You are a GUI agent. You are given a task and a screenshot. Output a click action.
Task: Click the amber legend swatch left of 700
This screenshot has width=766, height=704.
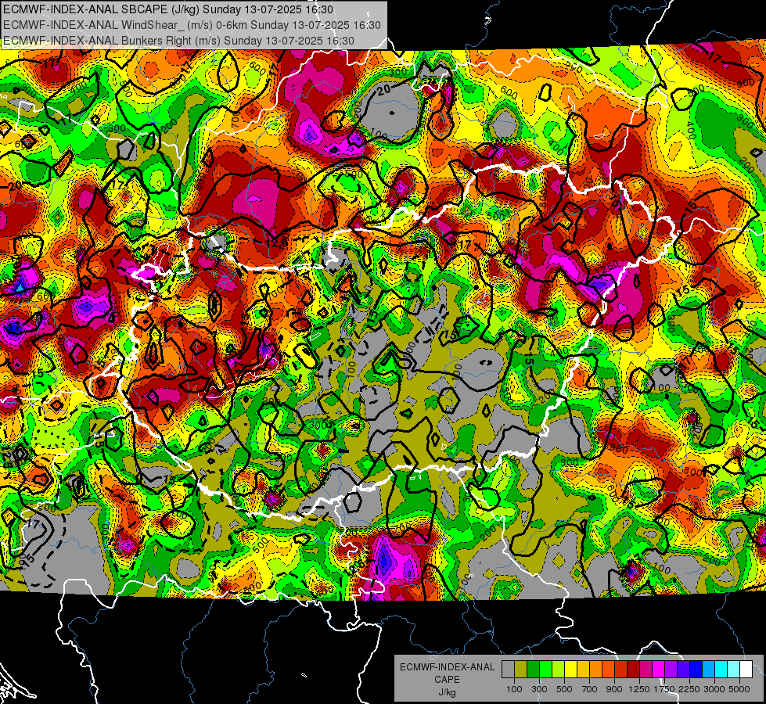tap(583, 669)
